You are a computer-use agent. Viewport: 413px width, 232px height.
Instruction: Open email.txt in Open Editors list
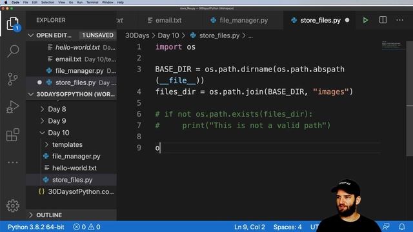coord(71,59)
